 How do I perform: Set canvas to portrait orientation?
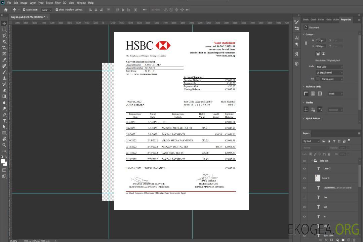click(318, 54)
